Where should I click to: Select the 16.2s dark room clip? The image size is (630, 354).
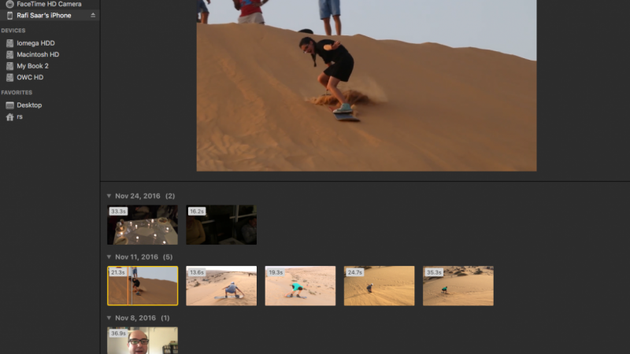pyautogui.click(x=221, y=225)
